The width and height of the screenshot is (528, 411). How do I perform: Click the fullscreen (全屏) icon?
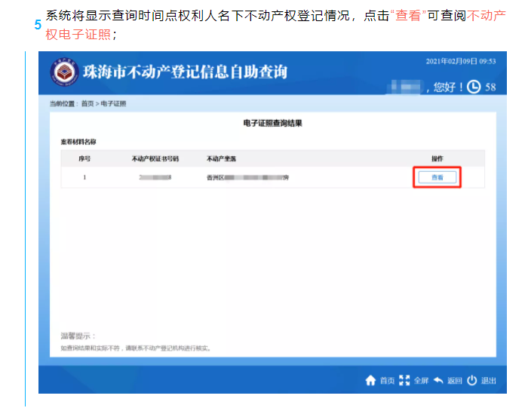point(405,380)
